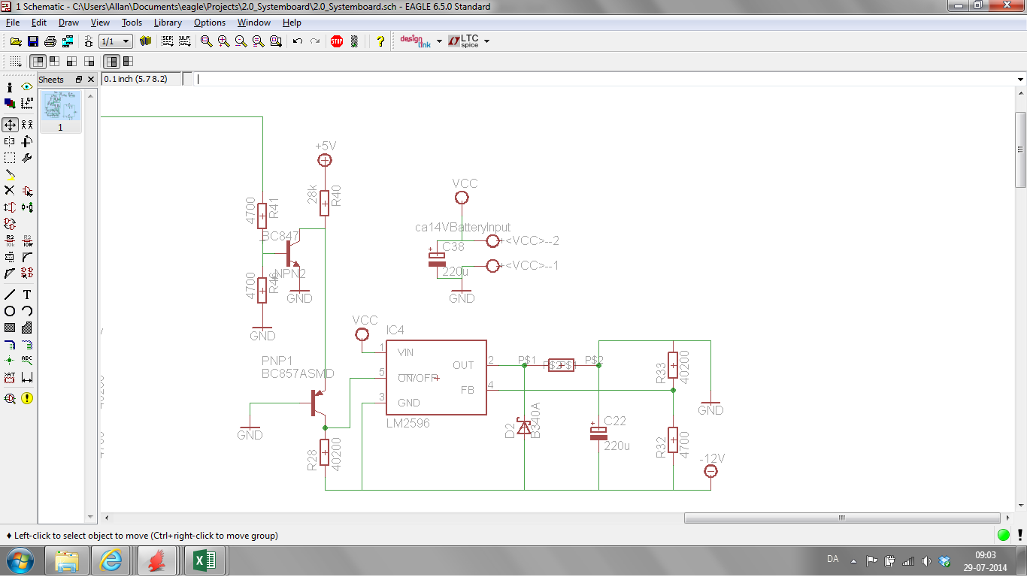Open the File menu

(12, 23)
